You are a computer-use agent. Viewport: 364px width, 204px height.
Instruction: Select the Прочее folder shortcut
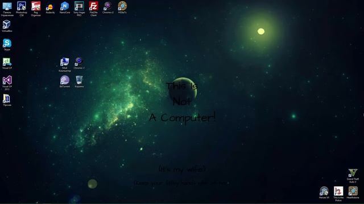[7, 100]
